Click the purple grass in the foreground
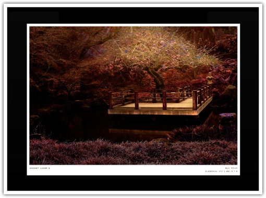Image resolution: width=266 pixels, height=198 pixels. click(x=133, y=153)
